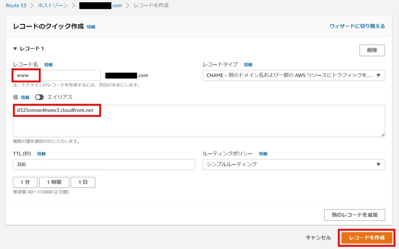Click the TTL (秒) input field

click(104, 164)
